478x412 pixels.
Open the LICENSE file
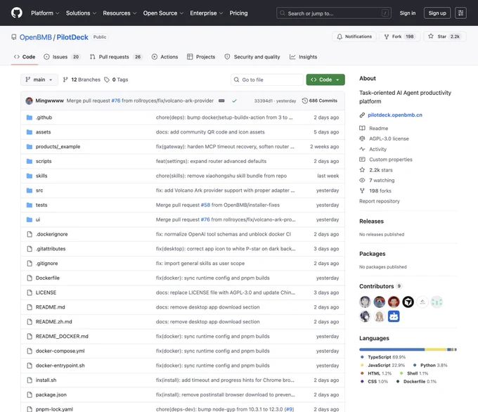point(46,292)
